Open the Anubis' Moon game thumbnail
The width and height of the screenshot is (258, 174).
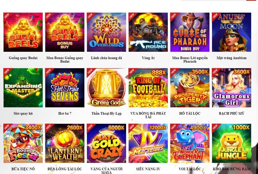coord(231,32)
